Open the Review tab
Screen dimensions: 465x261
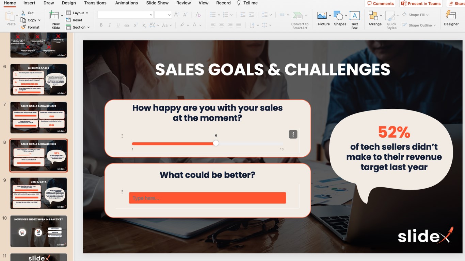(x=183, y=3)
